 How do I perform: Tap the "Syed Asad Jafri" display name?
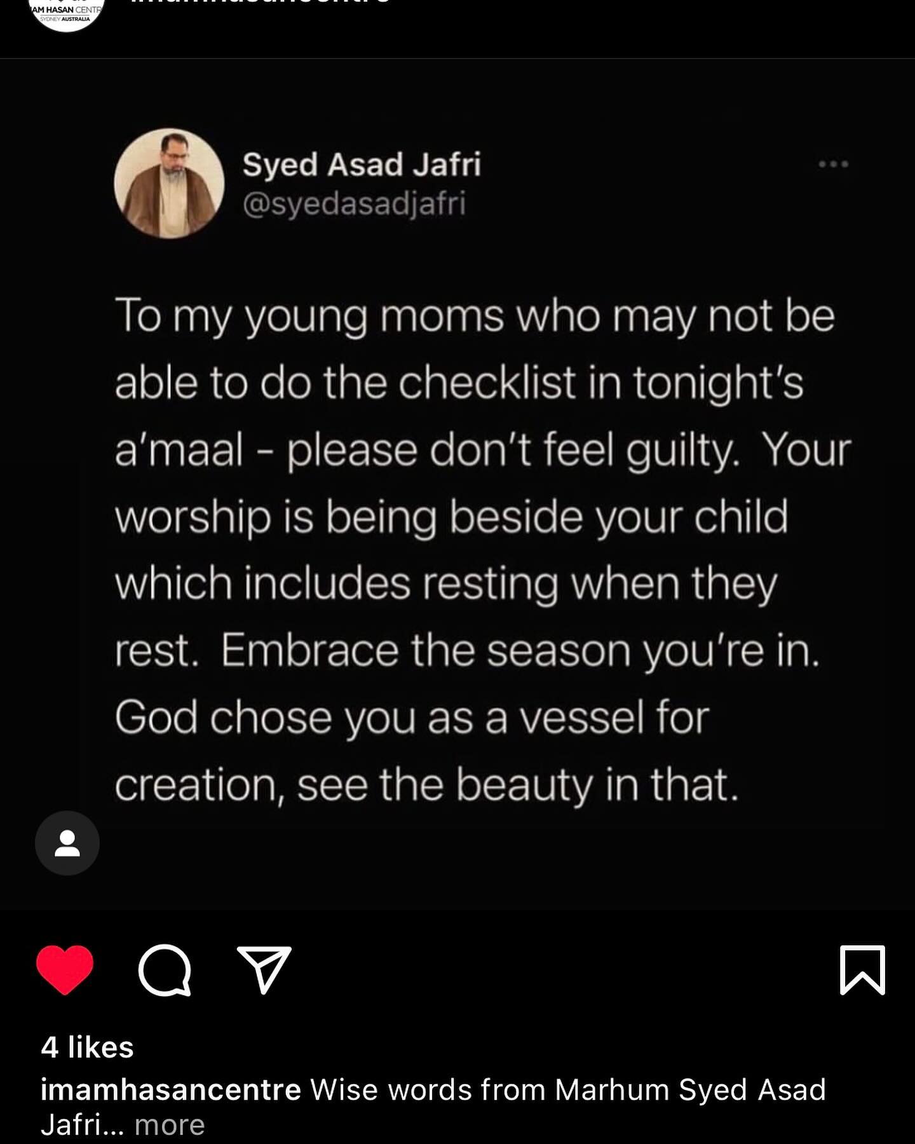point(362,164)
